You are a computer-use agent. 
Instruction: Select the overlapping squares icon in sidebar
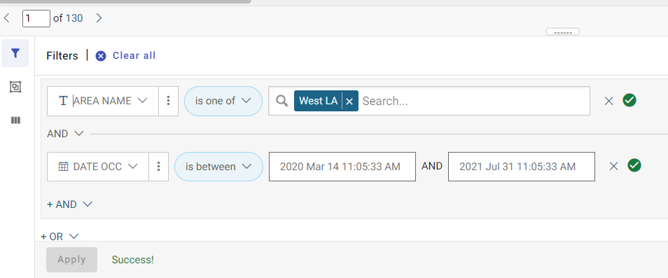tap(15, 88)
